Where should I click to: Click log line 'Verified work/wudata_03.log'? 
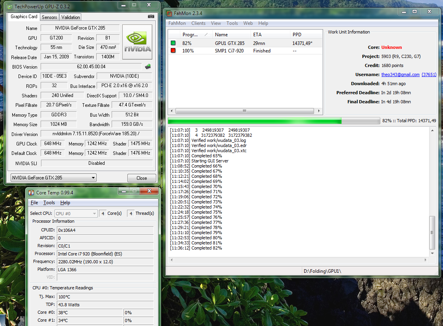[x=208, y=140]
